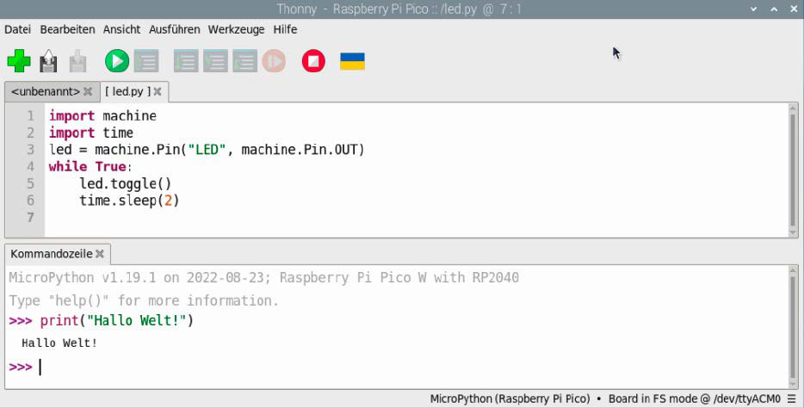Click on 'import machine' code line

102,116
